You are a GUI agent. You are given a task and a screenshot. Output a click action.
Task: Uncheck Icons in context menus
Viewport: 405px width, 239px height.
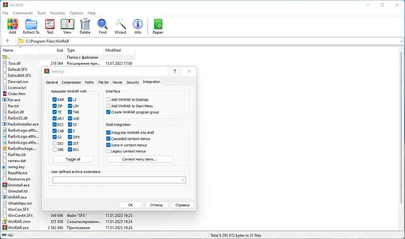(x=108, y=145)
